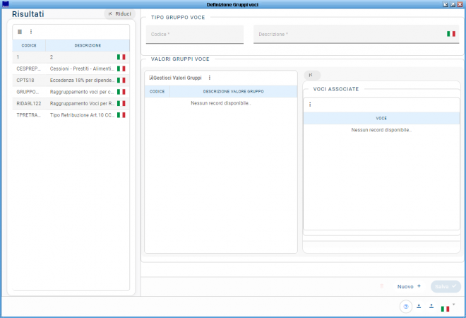Click the grid view icon in Risultati
The width and height of the screenshot is (466, 318).
coord(20,32)
